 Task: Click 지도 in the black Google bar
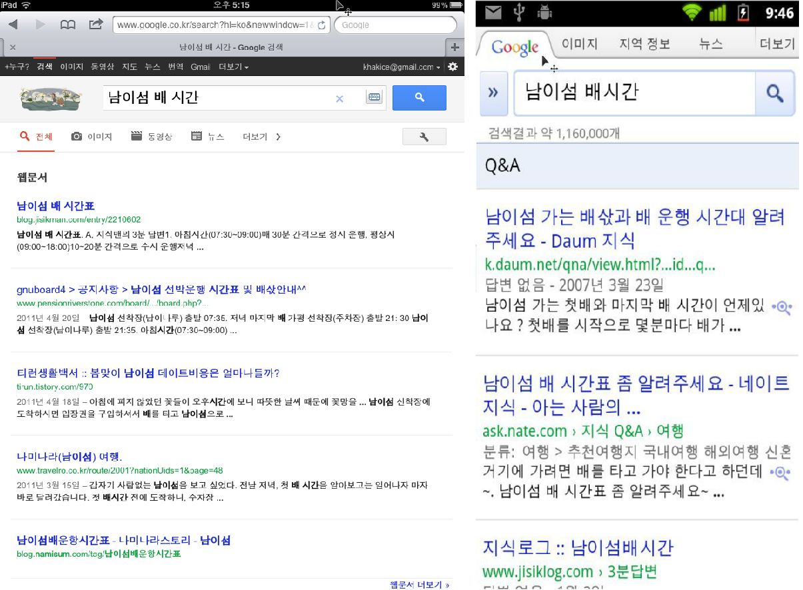[129, 67]
